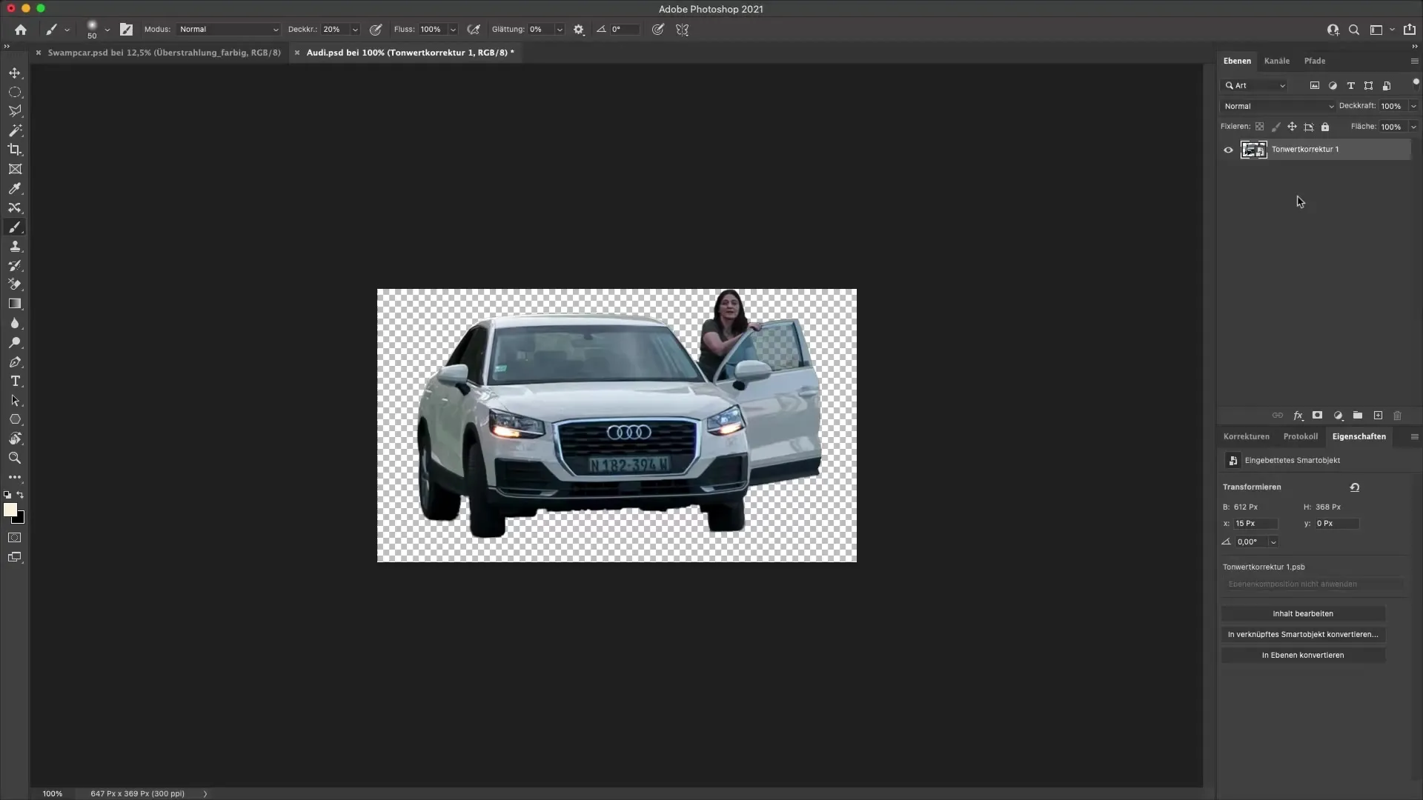Add a new layer mask

[x=1318, y=416]
